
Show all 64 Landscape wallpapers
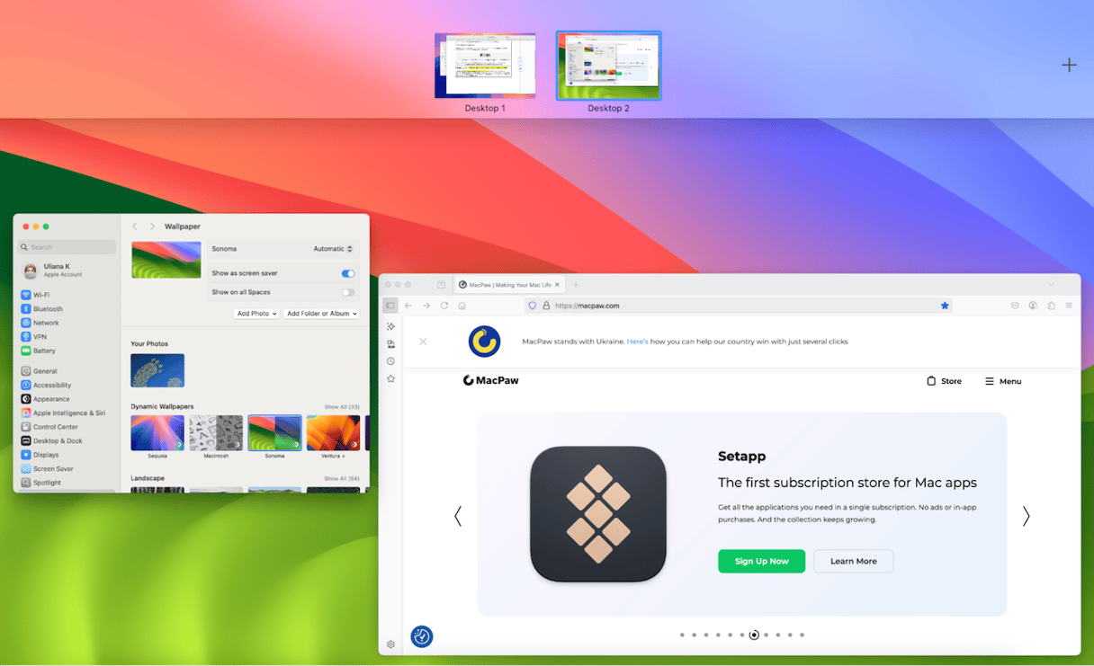[342, 479]
